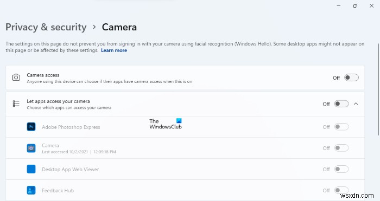
Task: Click the Feedback Hub icon
Action: coord(31,190)
